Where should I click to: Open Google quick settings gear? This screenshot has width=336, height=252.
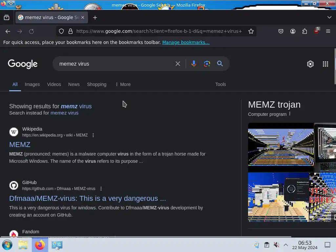click(x=310, y=64)
